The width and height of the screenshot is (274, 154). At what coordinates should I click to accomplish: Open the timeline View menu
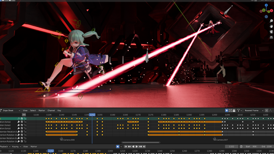(25, 147)
